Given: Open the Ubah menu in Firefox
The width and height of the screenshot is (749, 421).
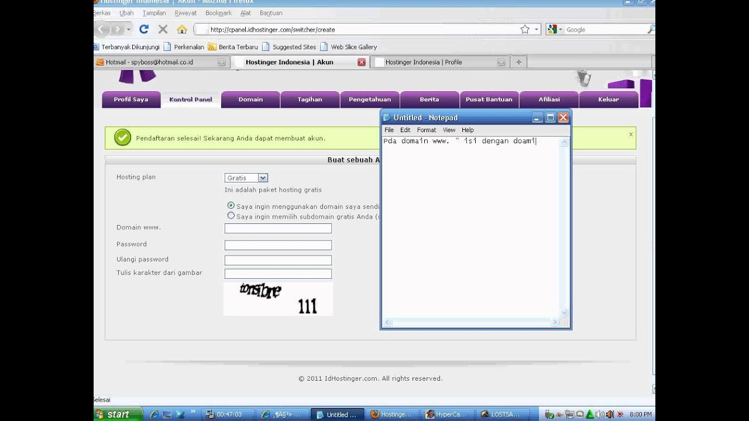Looking at the screenshot, I should tap(126, 13).
